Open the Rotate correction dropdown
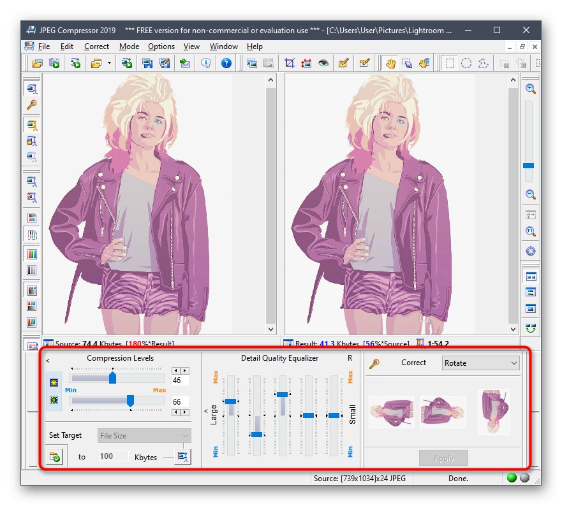This screenshot has width=562, height=506. coord(481,363)
